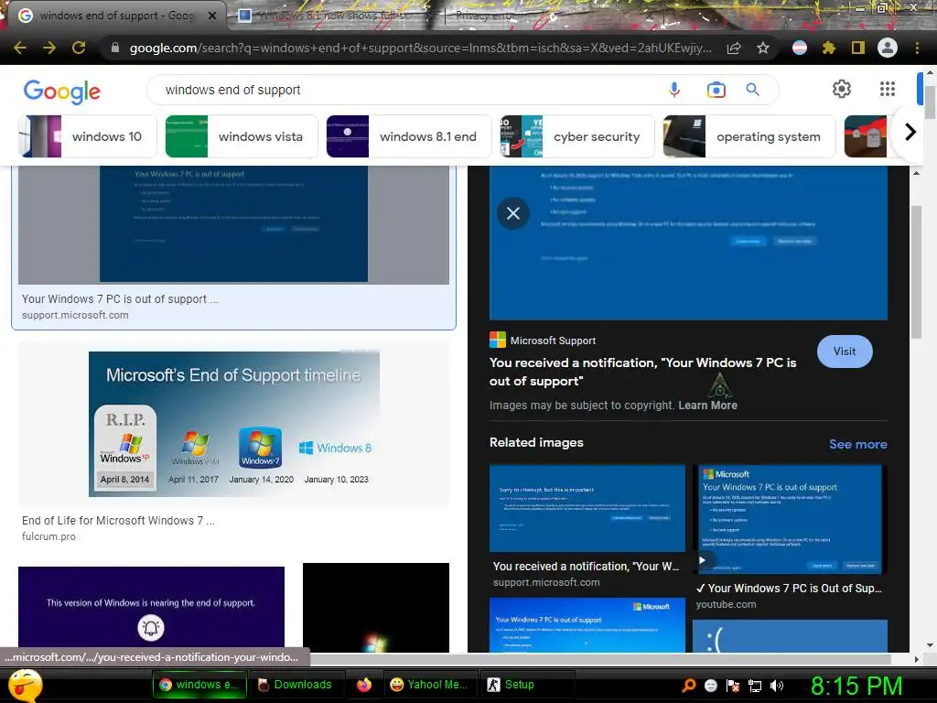Click 'End of Life for Microsoft Windows 7' caption
This screenshot has width=937, height=703.
tap(118, 520)
